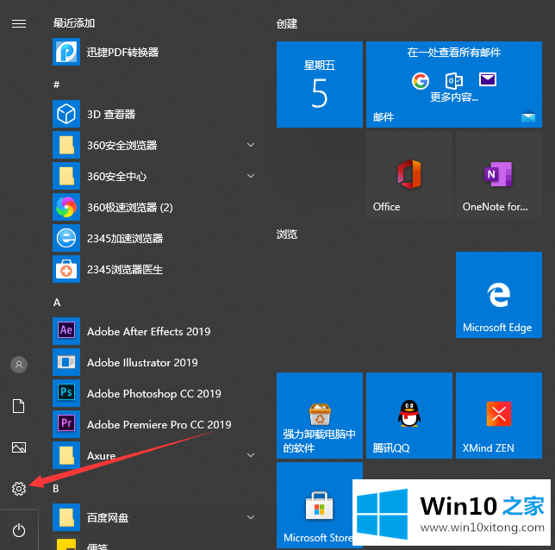Open the 2345浏览器医生 medical kit icon
The height and width of the screenshot is (550, 555).
[66, 269]
